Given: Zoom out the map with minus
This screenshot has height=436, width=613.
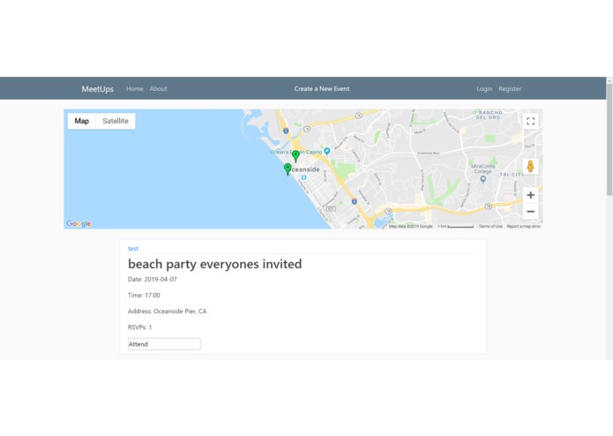Looking at the screenshot, I should (x=530, y=212).
